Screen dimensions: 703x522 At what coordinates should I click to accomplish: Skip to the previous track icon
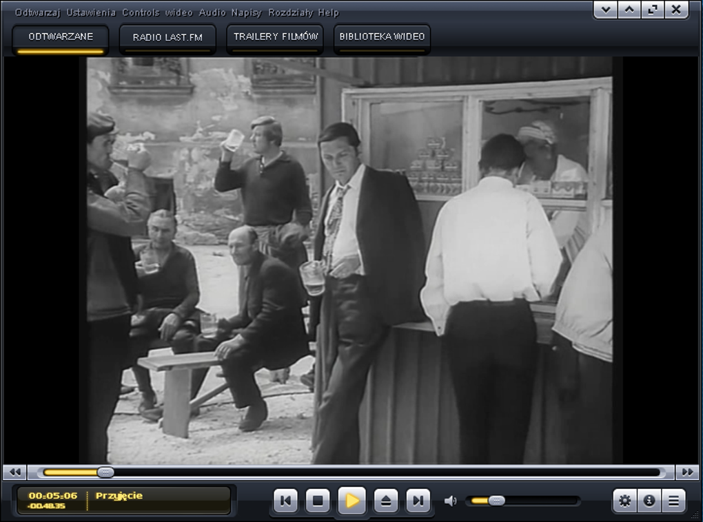tap(285, 501)
